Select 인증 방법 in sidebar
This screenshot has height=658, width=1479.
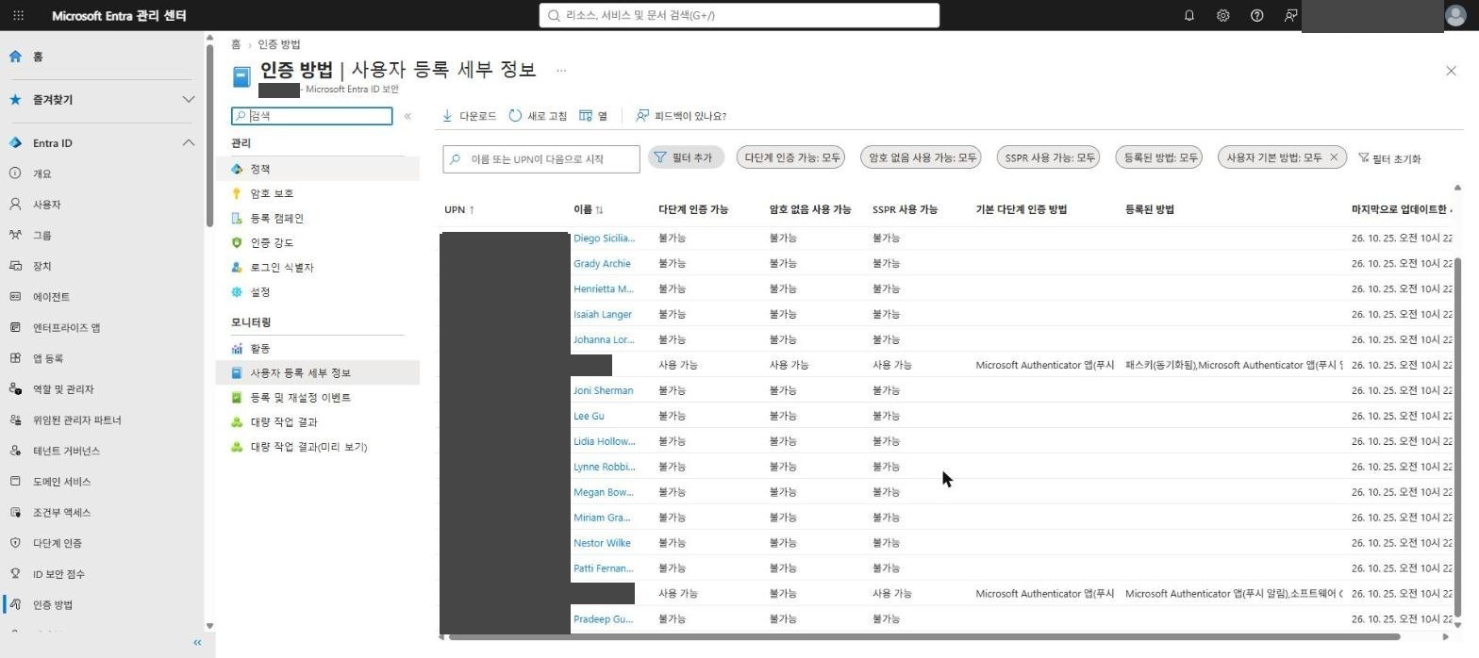(x=52, y=605)
